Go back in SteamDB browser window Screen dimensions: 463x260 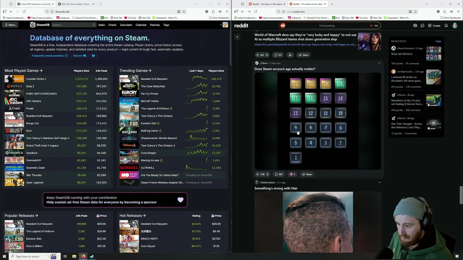click(11, 12)
